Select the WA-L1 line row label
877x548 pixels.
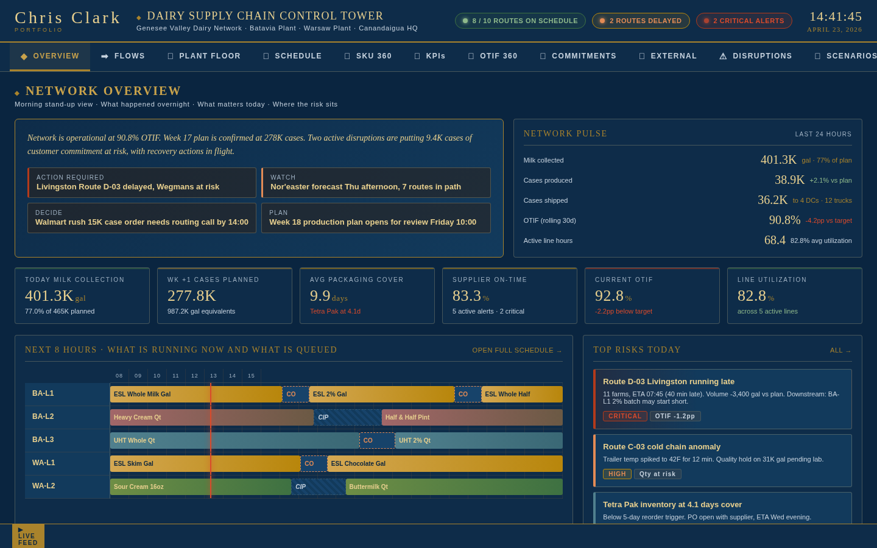coord(67,463)
